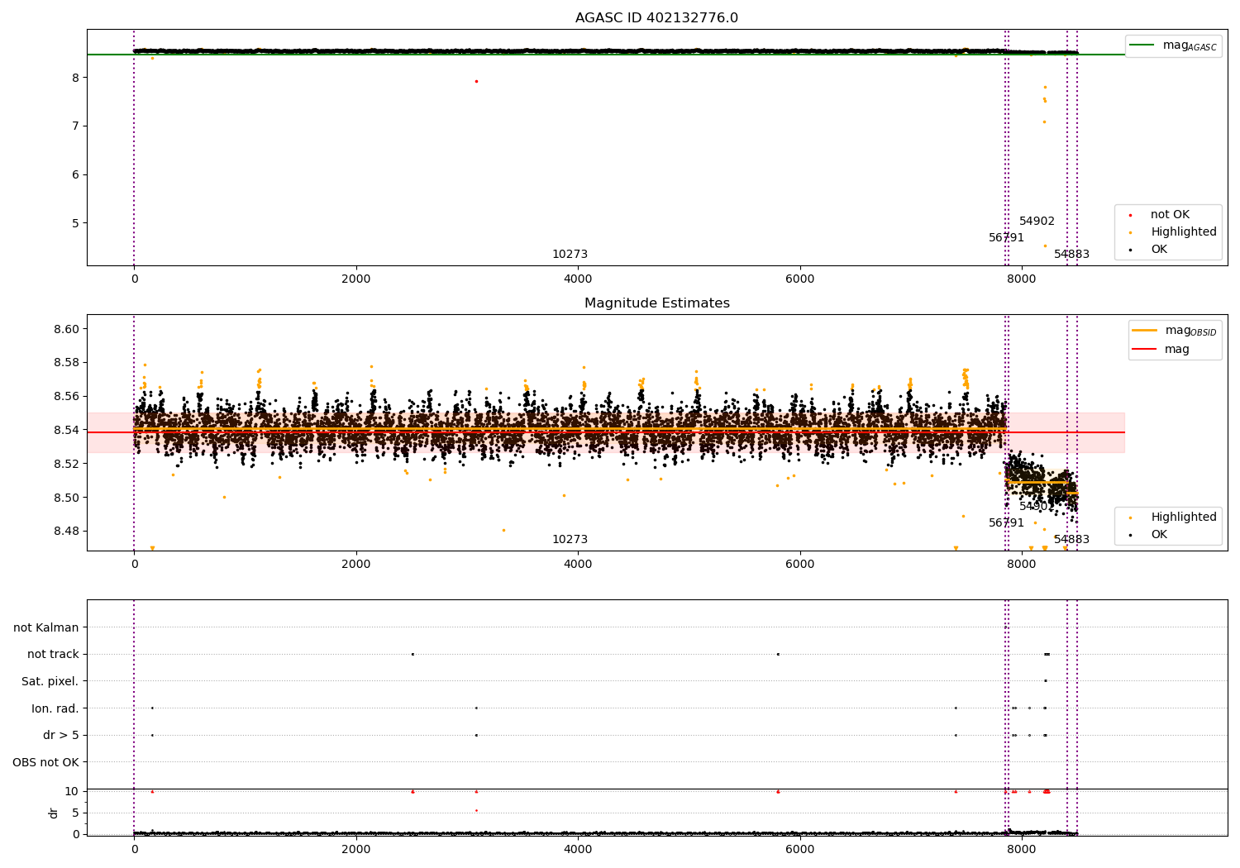Click the 'OBS not OK' row label
The height and width of the screenshot is (868, 1240).
45,762
